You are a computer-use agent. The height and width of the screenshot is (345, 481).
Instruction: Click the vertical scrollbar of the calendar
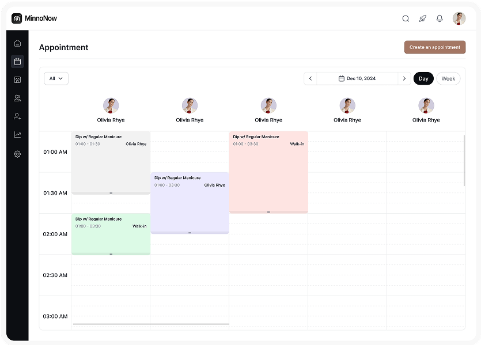(464, 160)
